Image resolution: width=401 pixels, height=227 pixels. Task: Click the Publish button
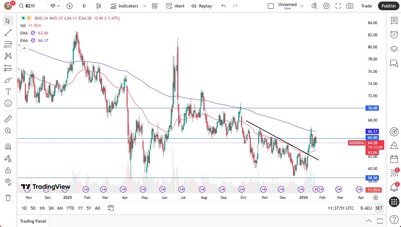tap(389, 6)
